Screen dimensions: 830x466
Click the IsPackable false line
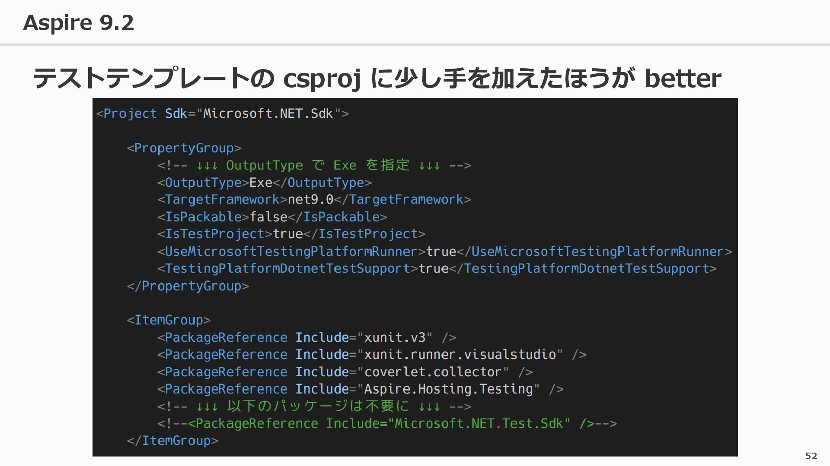(272, 217)
